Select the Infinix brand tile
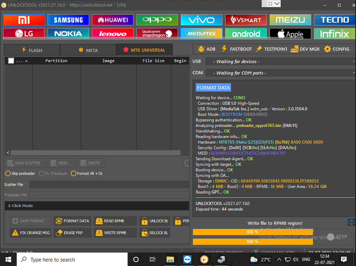 pos(335,34)
